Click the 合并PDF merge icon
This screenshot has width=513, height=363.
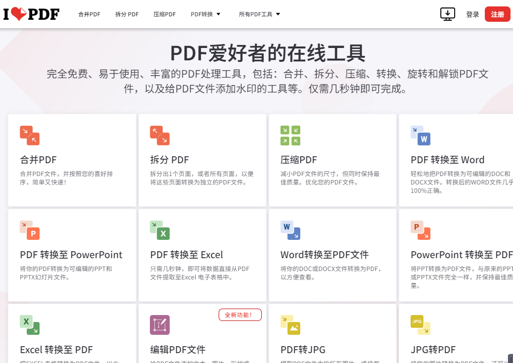30,136
